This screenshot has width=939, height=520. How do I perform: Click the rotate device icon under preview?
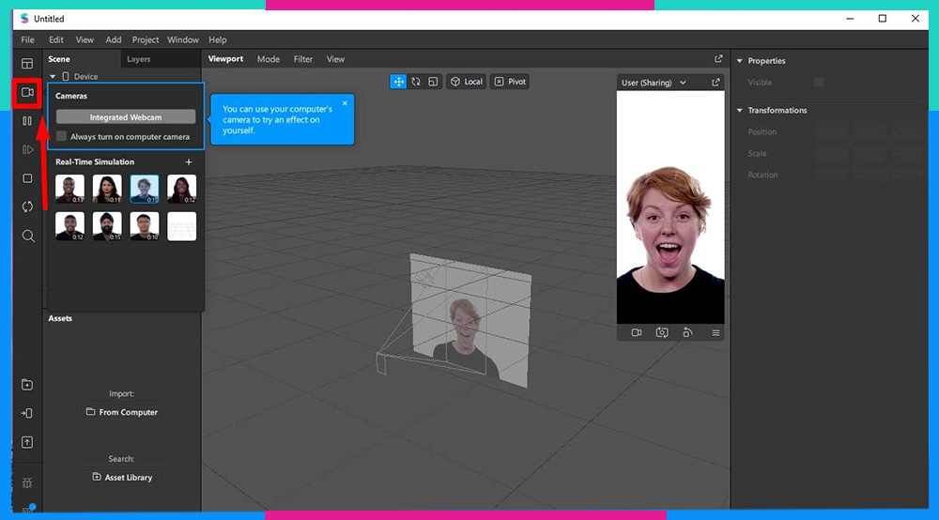click(x=687, y=332)
